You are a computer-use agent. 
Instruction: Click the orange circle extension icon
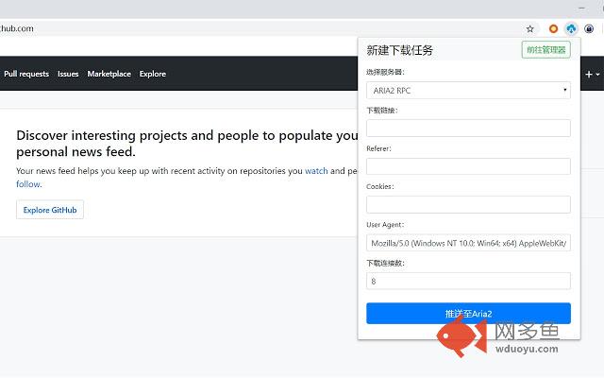(x=553, y=28)
